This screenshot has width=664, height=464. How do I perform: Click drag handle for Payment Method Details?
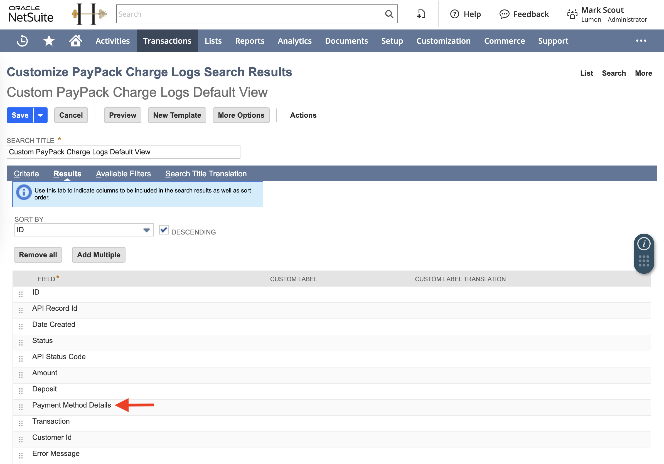point(21,407)
